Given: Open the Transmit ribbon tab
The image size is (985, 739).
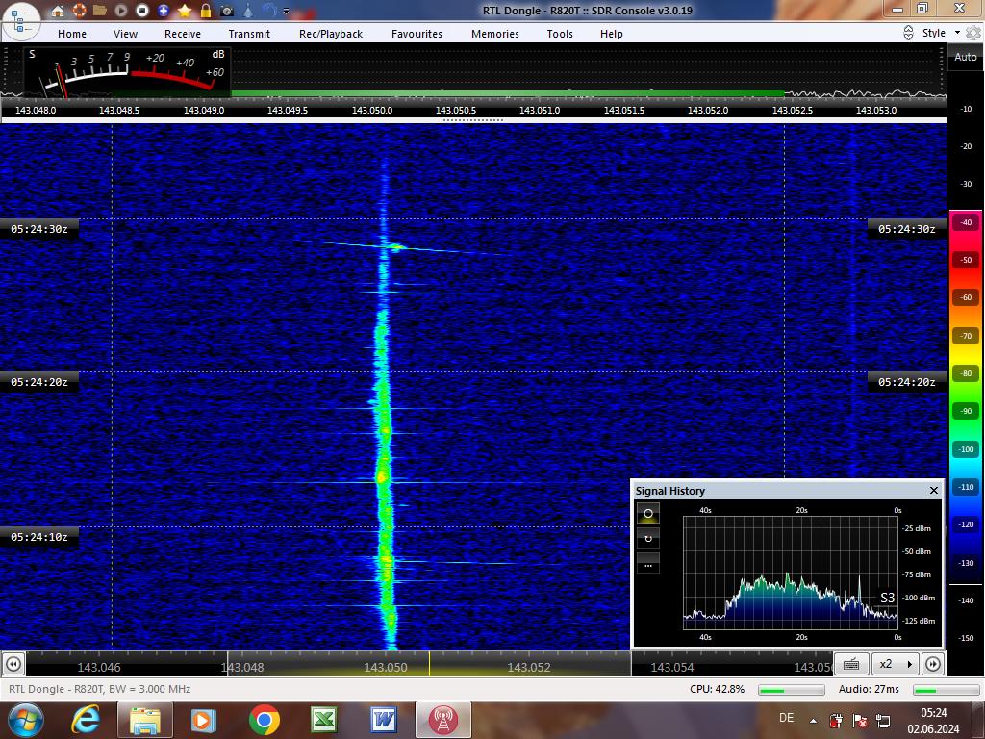Looking at the screenshot, I should tap(249, 34).
